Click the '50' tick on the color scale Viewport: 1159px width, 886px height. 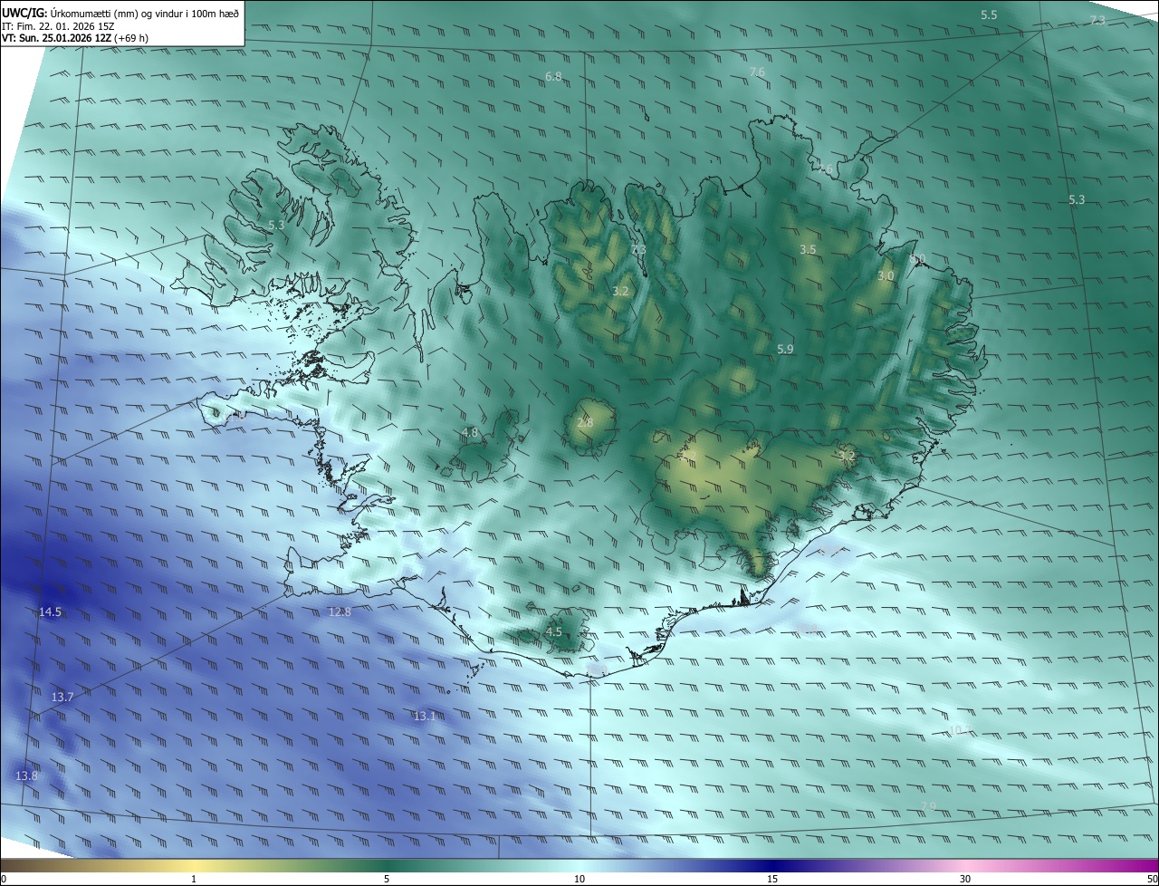1152,879
